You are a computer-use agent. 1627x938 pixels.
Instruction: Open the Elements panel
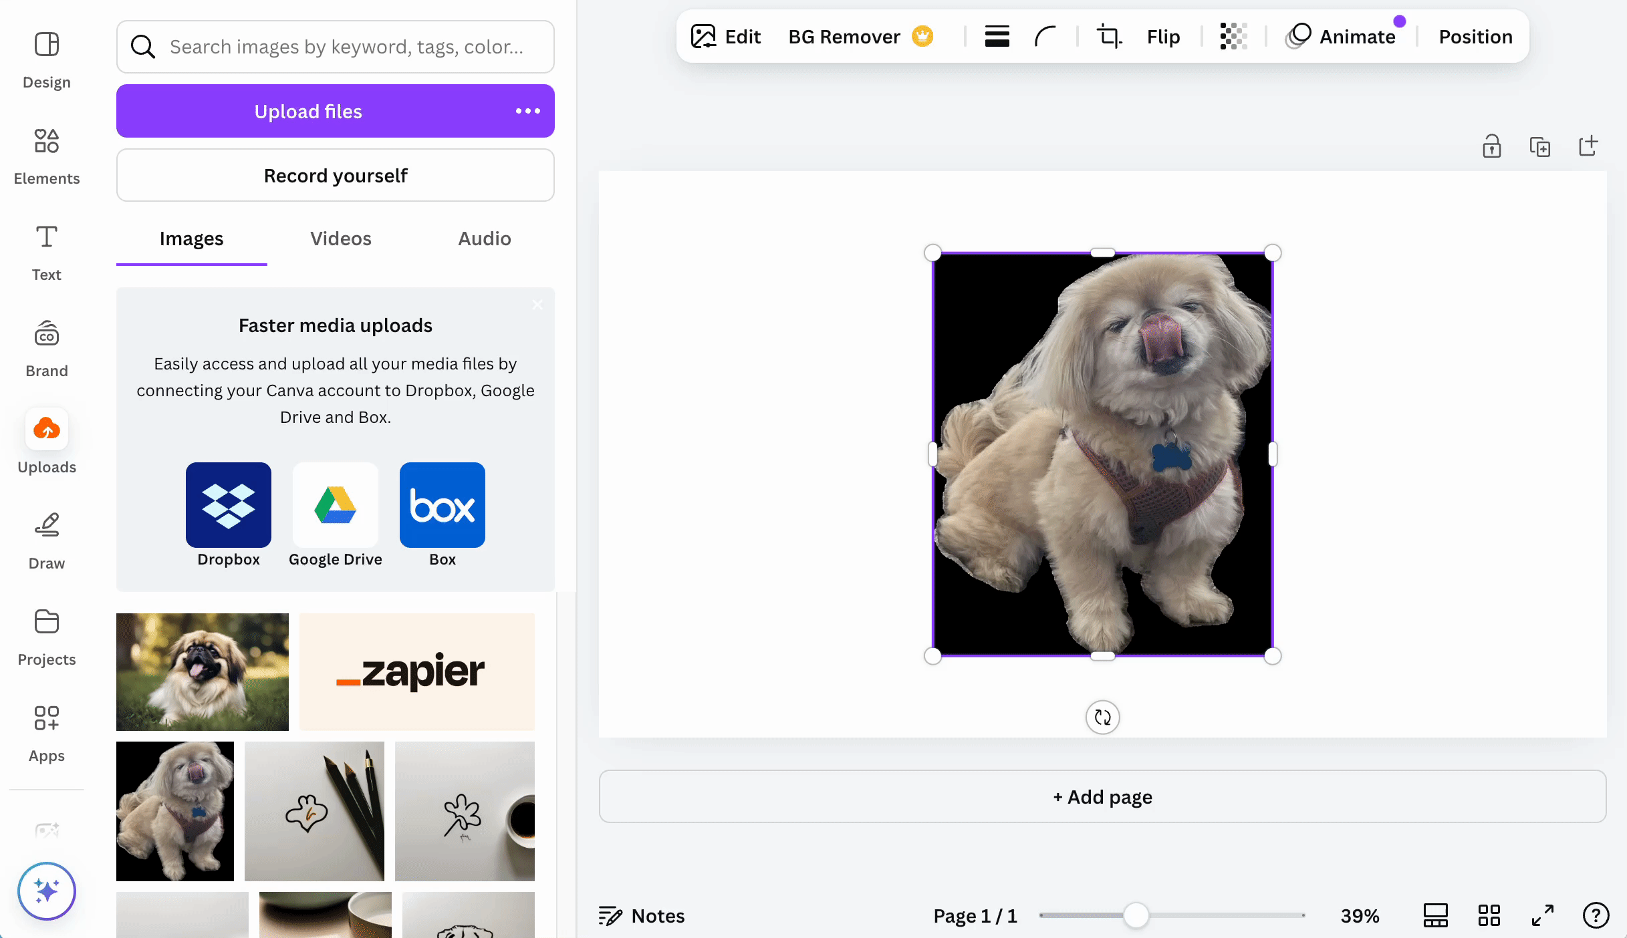click(46, 156)
